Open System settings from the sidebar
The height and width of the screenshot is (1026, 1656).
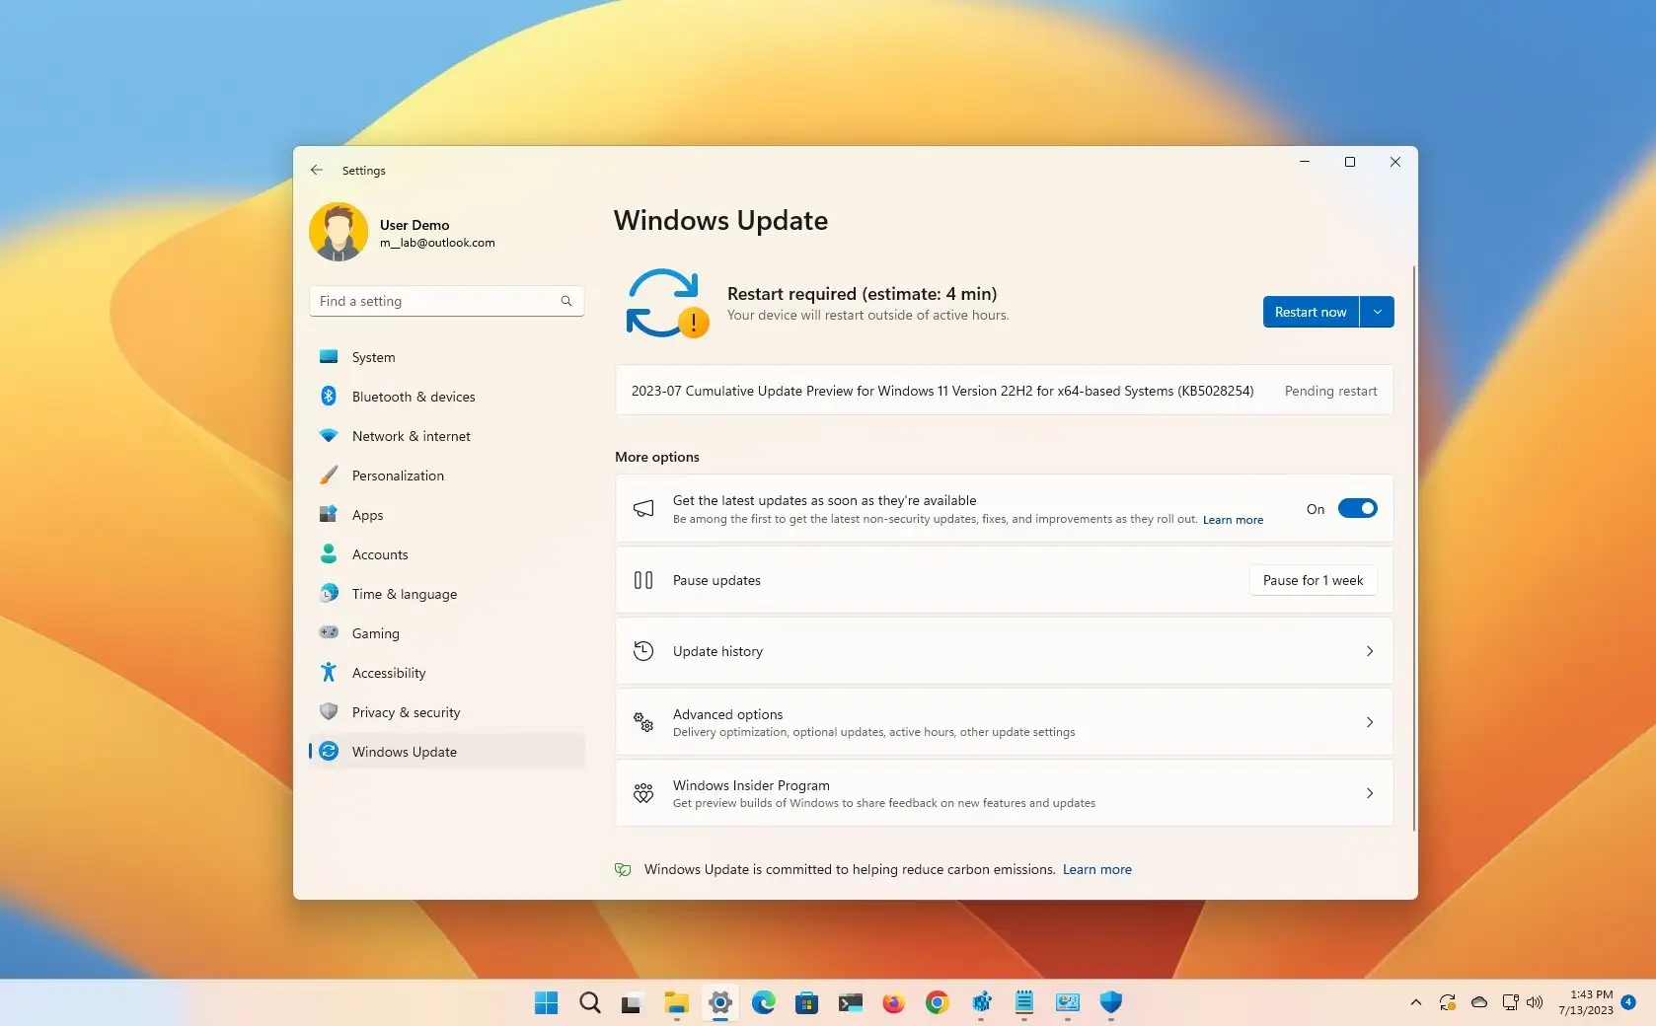coord(447,357)
